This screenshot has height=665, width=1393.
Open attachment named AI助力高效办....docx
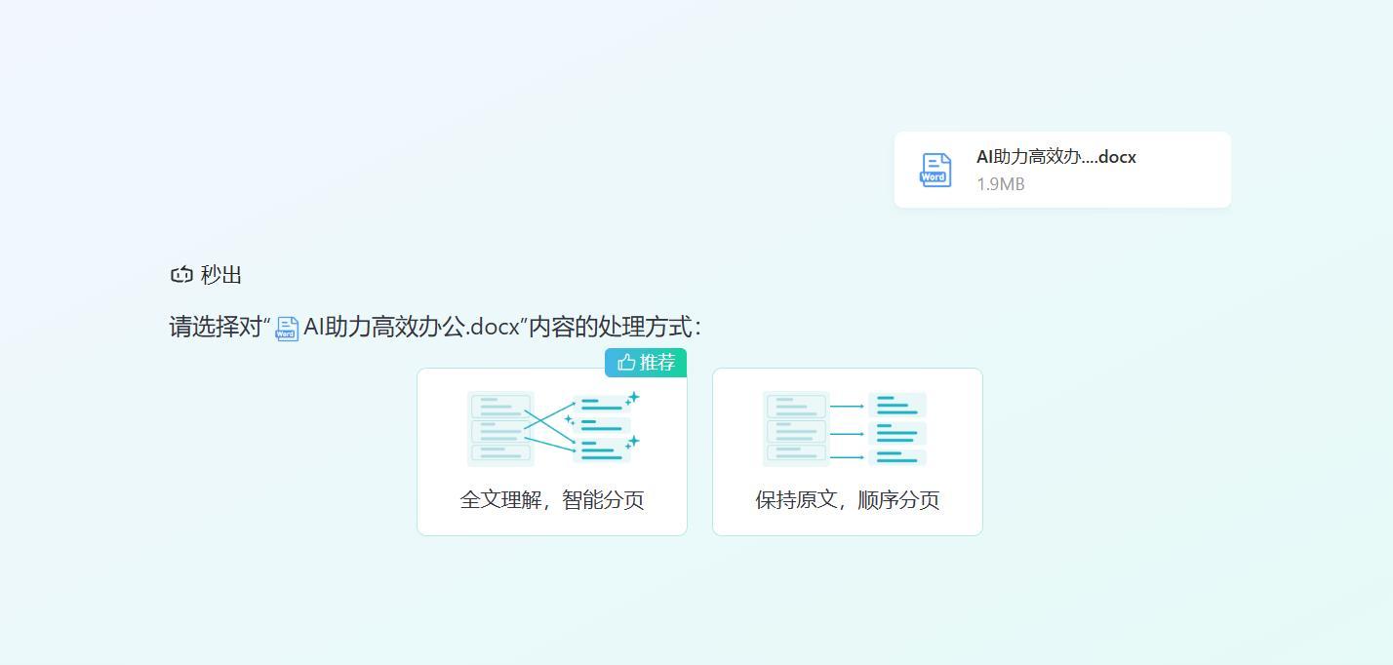pyautogui.click(x=1055, y=157)
